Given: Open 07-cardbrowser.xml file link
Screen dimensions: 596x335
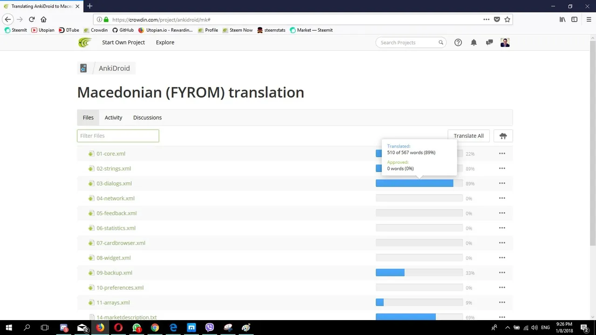Looking at the screenshot, I should (x=121, y=243).
